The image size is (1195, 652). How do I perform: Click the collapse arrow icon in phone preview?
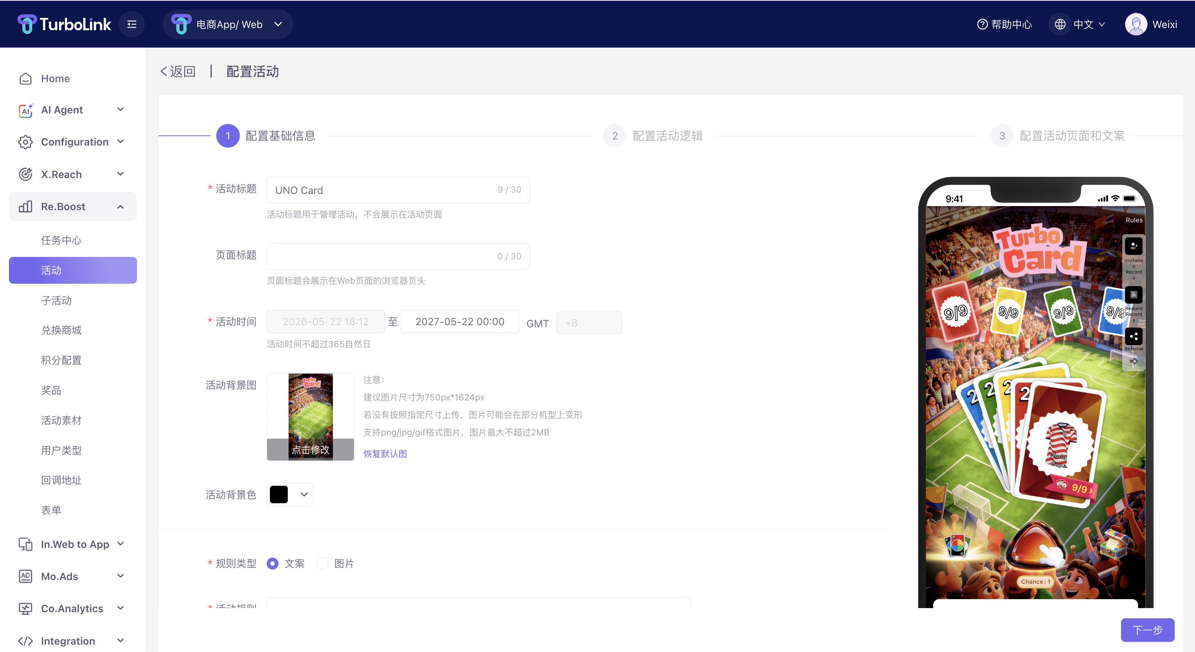1133,361
